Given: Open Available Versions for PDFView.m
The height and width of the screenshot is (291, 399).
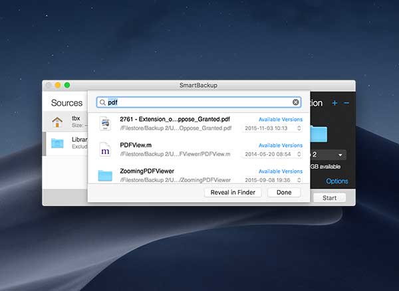Looking at the screenshot, I should click(281, 145).
